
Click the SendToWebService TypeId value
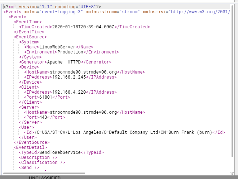pyautogui.click(x=59, y=152)
